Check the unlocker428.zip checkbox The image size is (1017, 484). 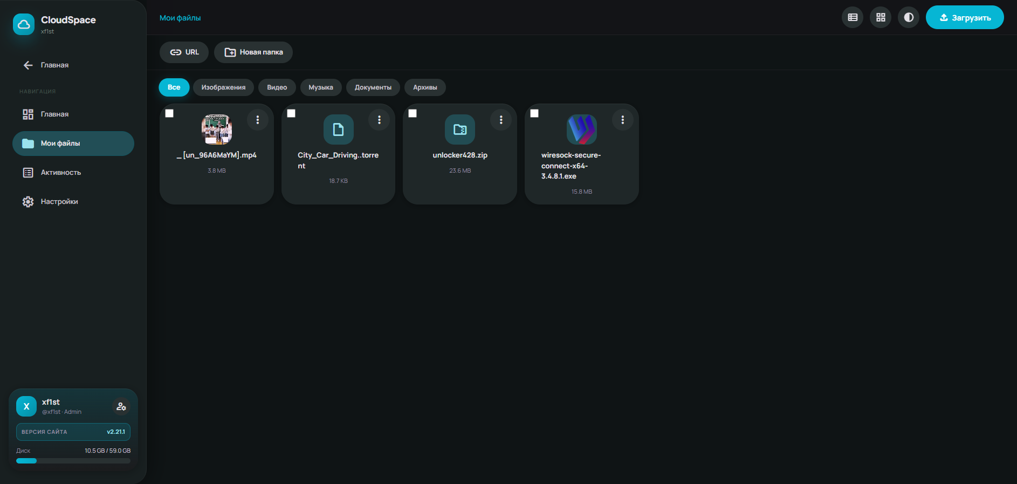(413, 113)
